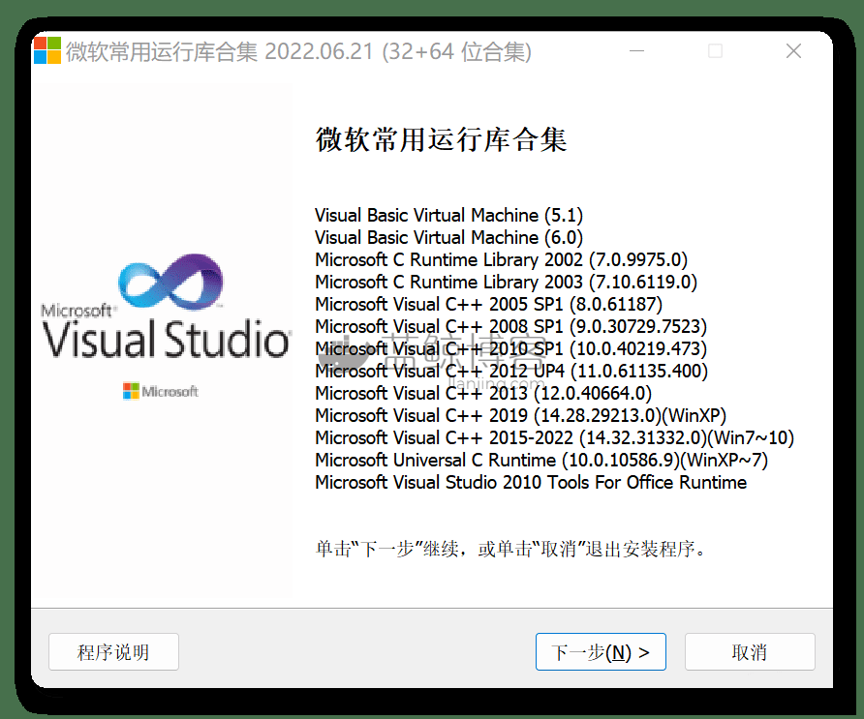
Task: Select the 微软常用运行库合集 heading
Action: [x=441, y=140]
